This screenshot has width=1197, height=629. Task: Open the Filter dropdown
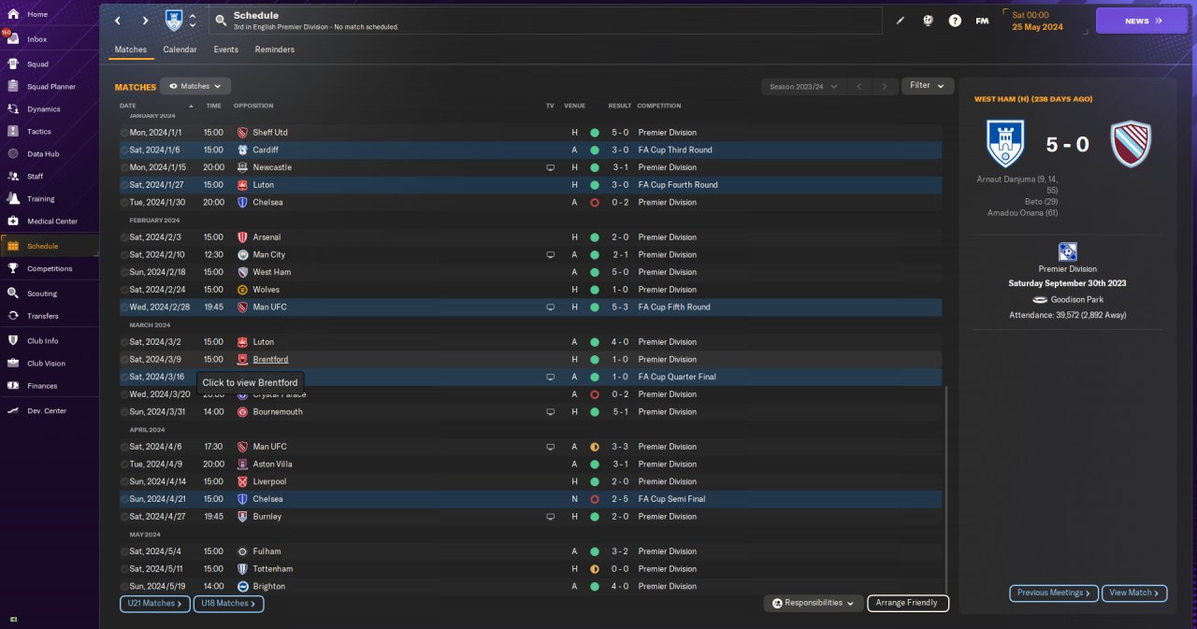coord(928,86)
